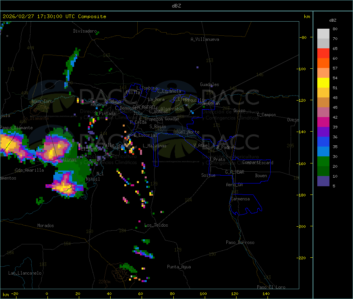Screen dimensions: 353x299
Task: Click the 'Paso_Barroso' map label
Action: (240, 242)
